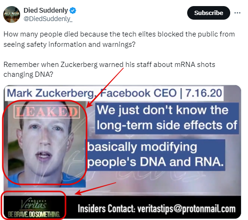
Task: Click the red arrow pointing at Zuckerberg's face
Action: (x=105, y=88)
